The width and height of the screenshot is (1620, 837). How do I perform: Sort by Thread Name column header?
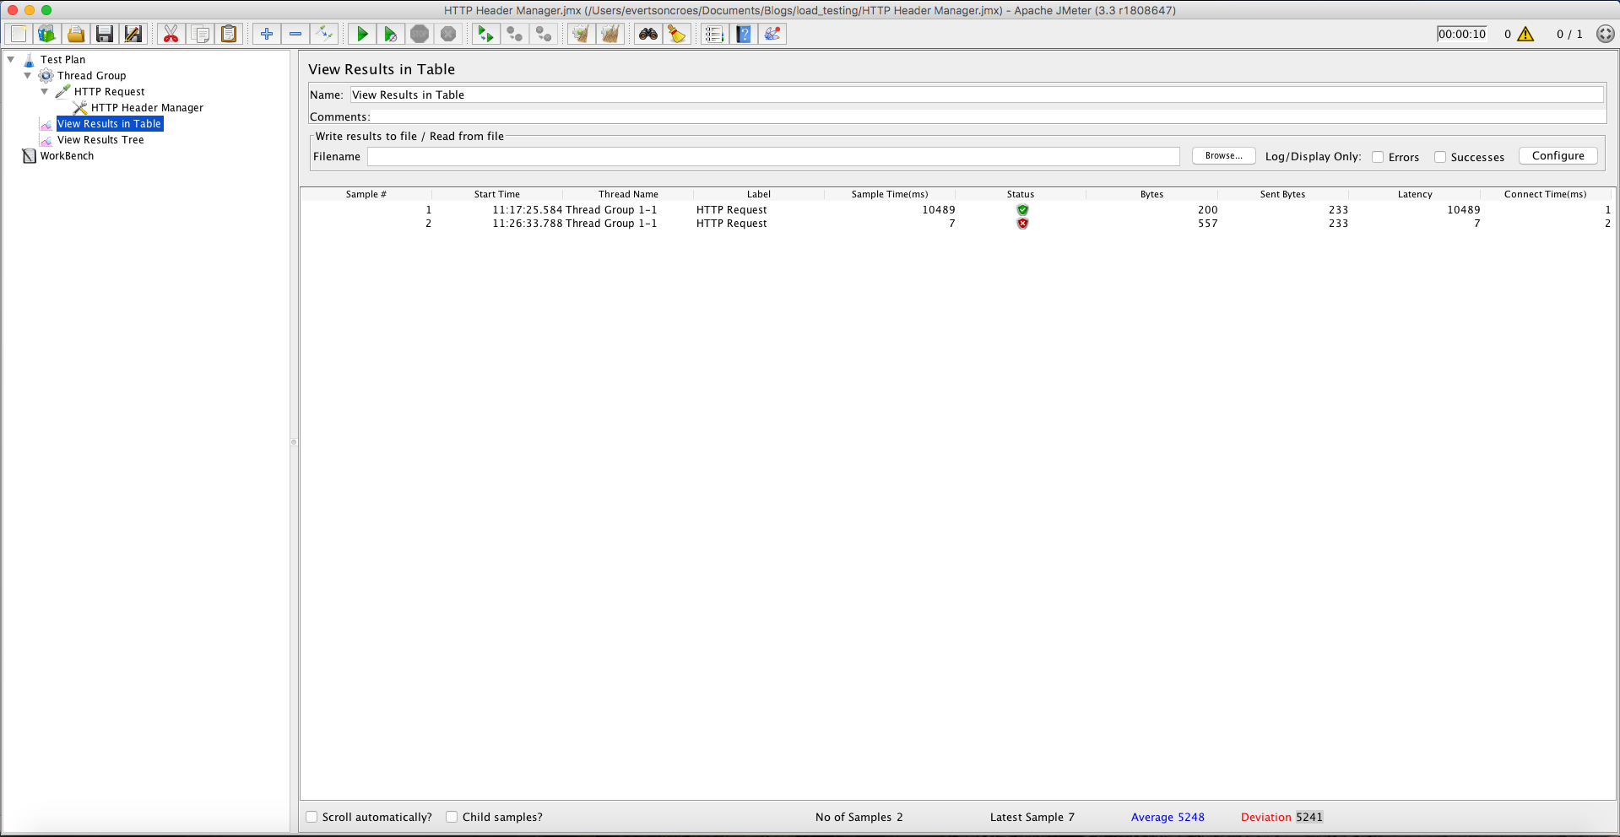tap(628, 194)
